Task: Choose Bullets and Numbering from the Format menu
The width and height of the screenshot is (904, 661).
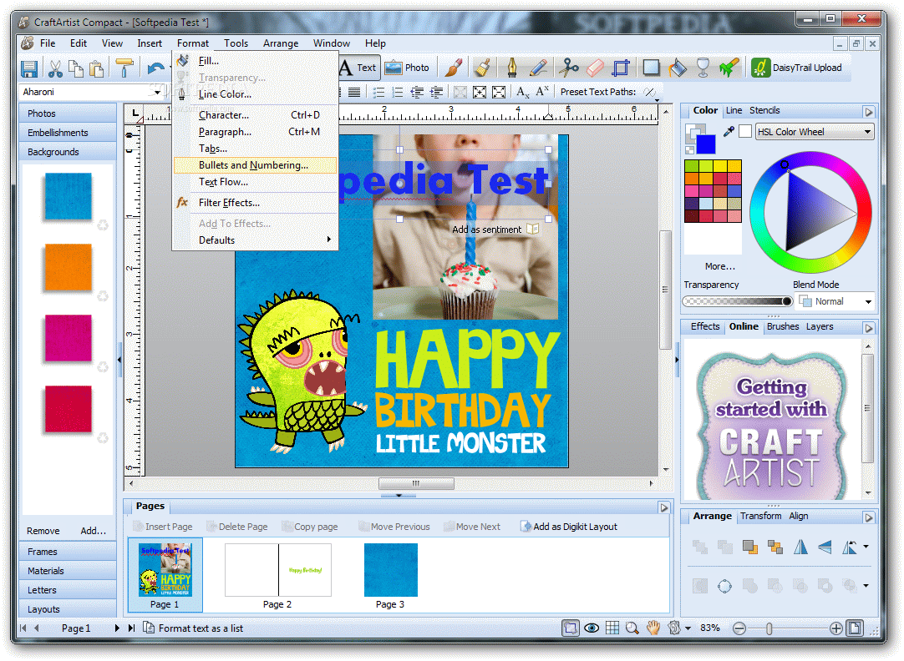Action: pyautogui.click(x=255, y=165)
